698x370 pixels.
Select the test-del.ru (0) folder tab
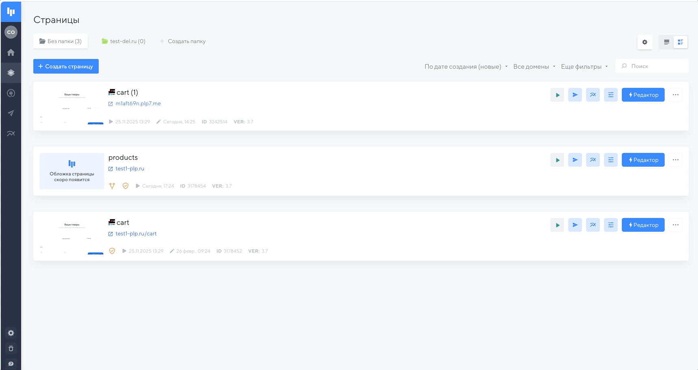pos(124,41)
